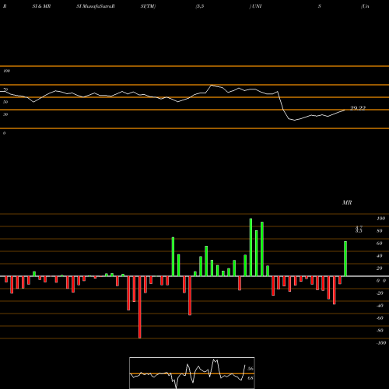
Task: Open the mini RSI preview chart thumbnail
Action: point(192,373)
